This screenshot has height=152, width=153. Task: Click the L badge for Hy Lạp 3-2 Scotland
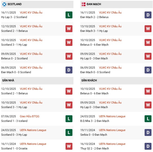pyautogui.click(x=69, y=15)
